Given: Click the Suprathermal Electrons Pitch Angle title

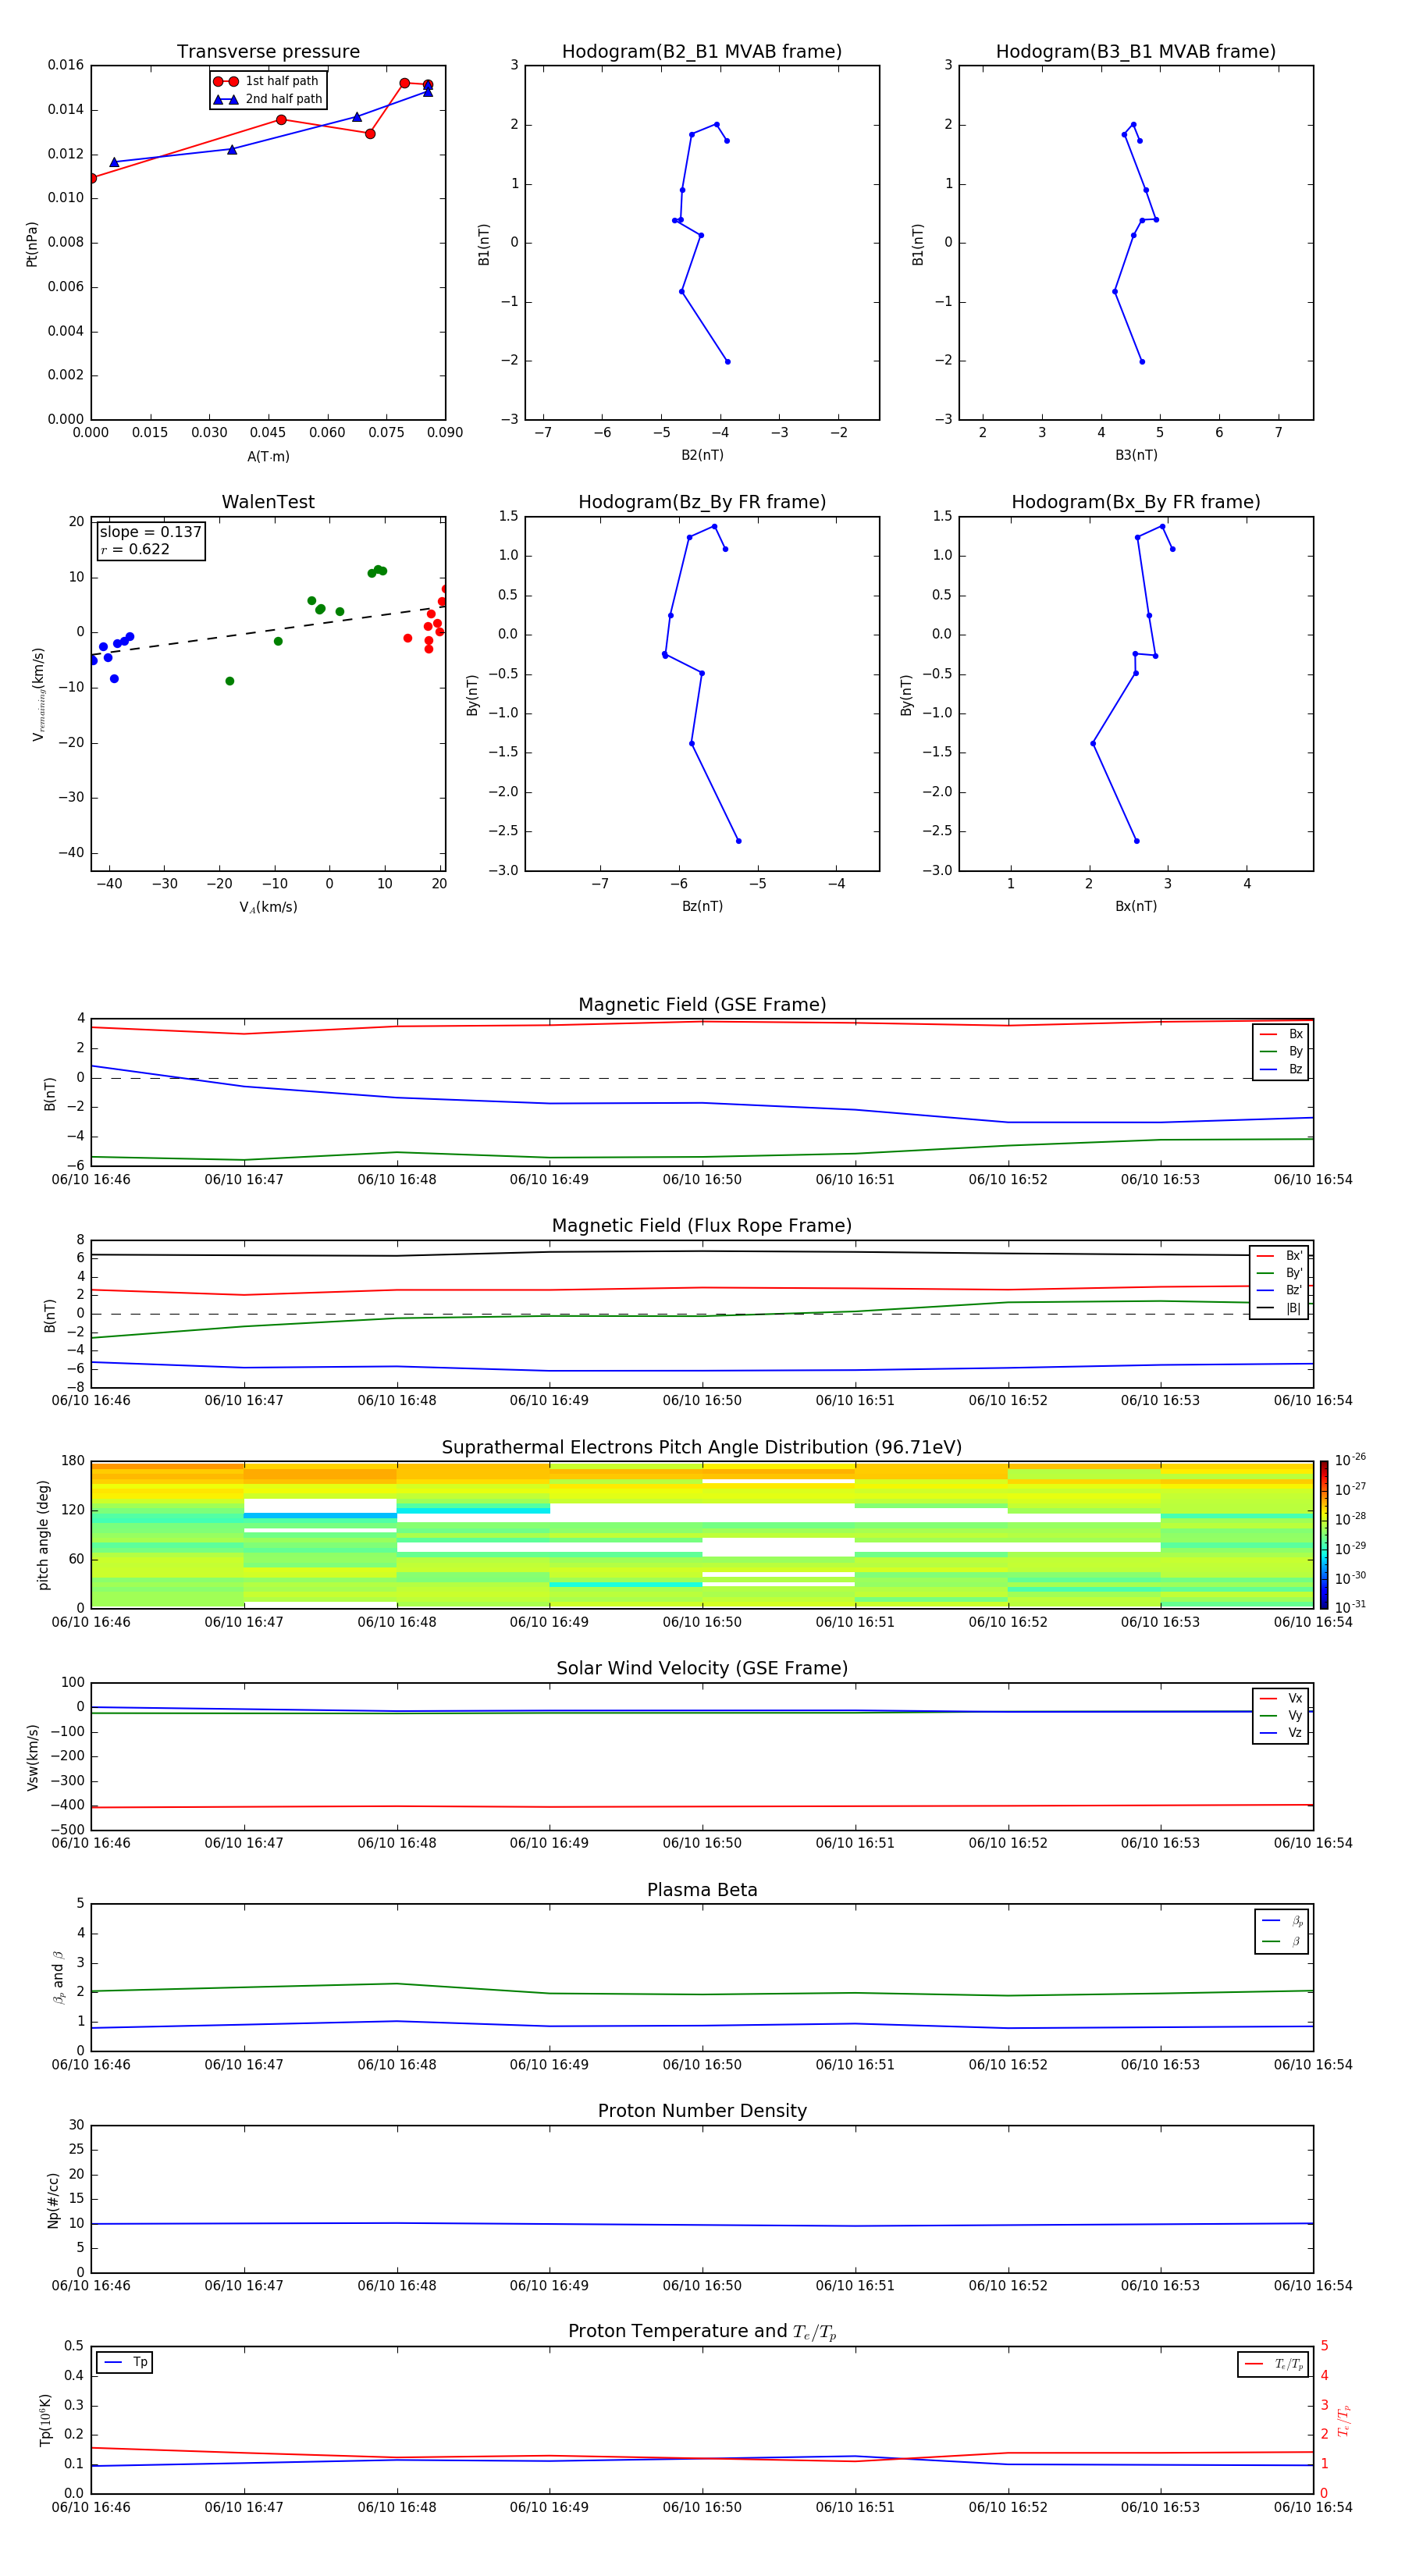Looking at the screenshot, I should (x=702, y=1448).
